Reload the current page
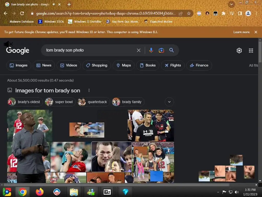Screen dimensions: 262x197 tap(22, 13)
